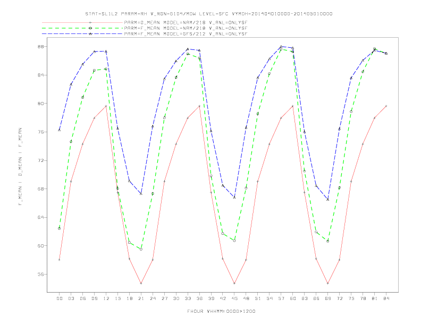Click the x-axis tick label 78

(x=363, y=298)
